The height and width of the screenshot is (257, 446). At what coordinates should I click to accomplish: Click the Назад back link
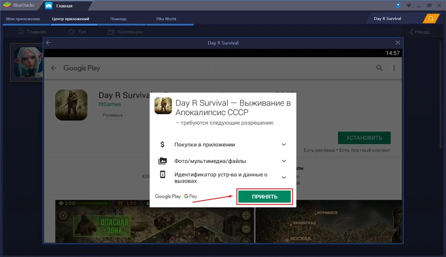click(419, 32)
